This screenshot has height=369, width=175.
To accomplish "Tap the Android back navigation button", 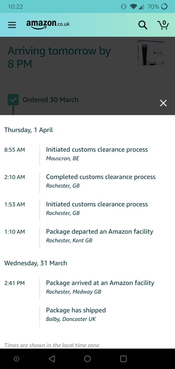I will (x=52, y=359).
